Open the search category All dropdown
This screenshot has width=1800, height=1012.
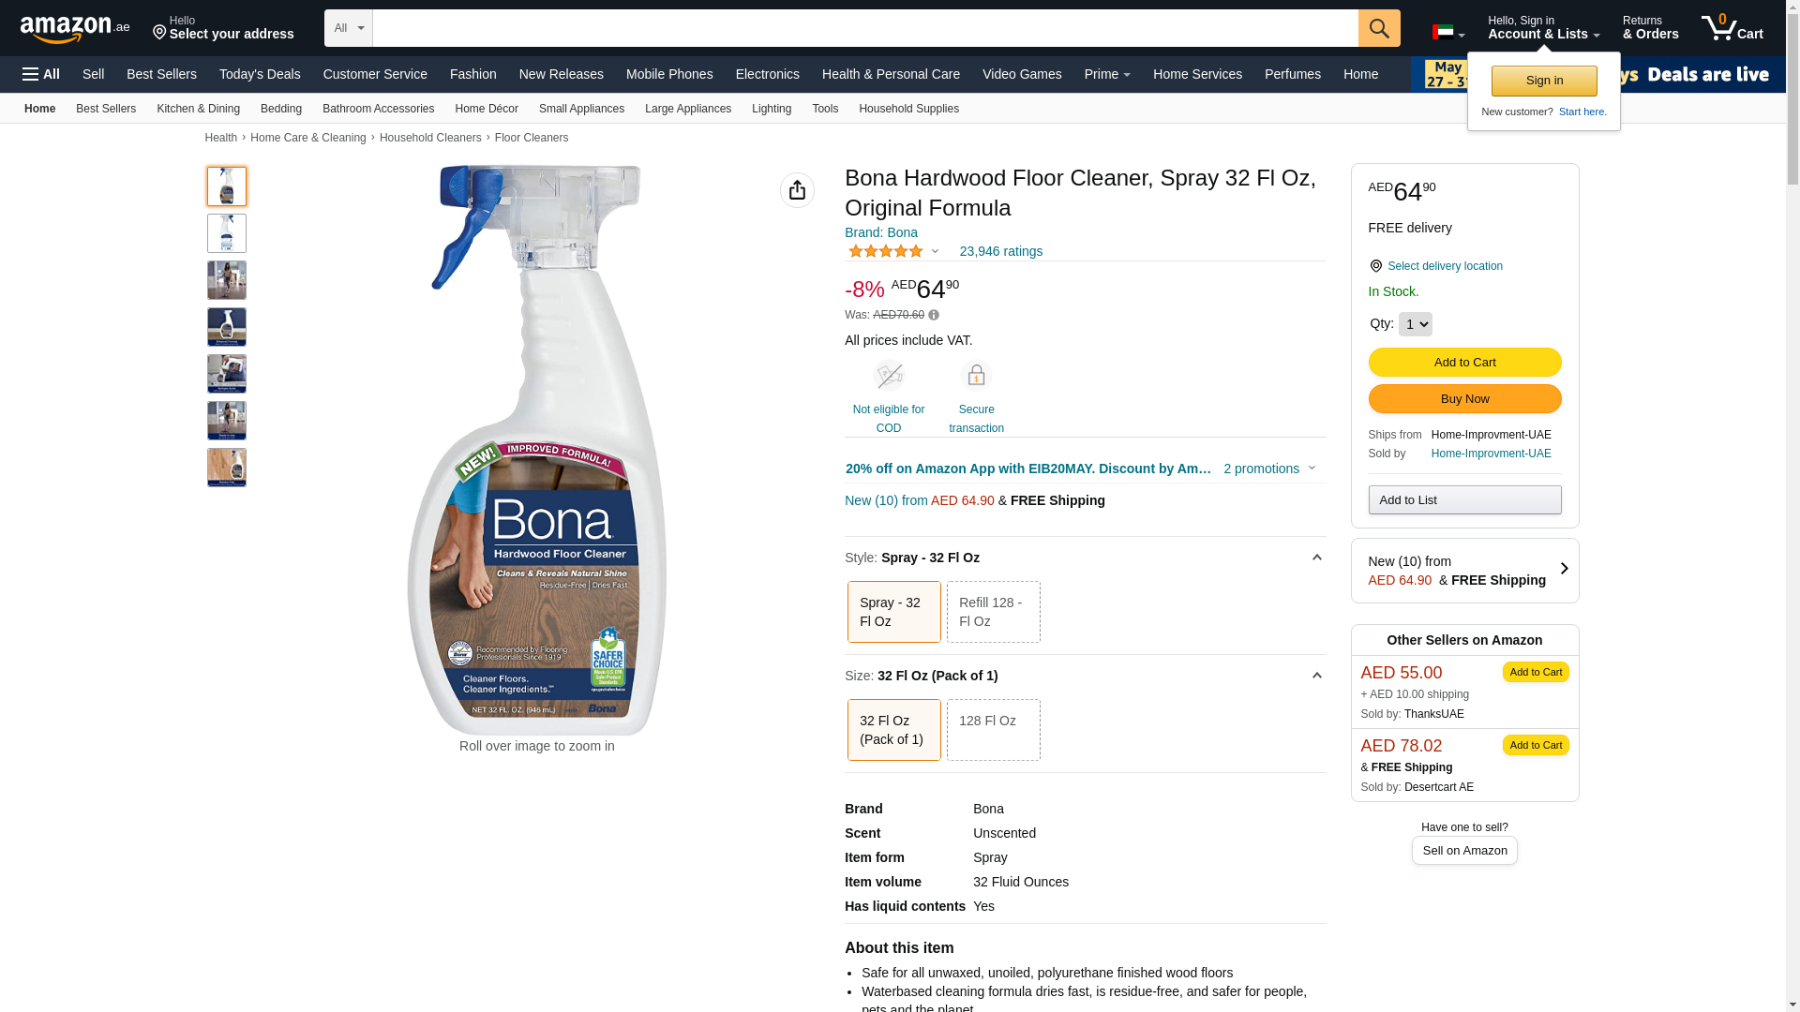(x=349, y=28)
